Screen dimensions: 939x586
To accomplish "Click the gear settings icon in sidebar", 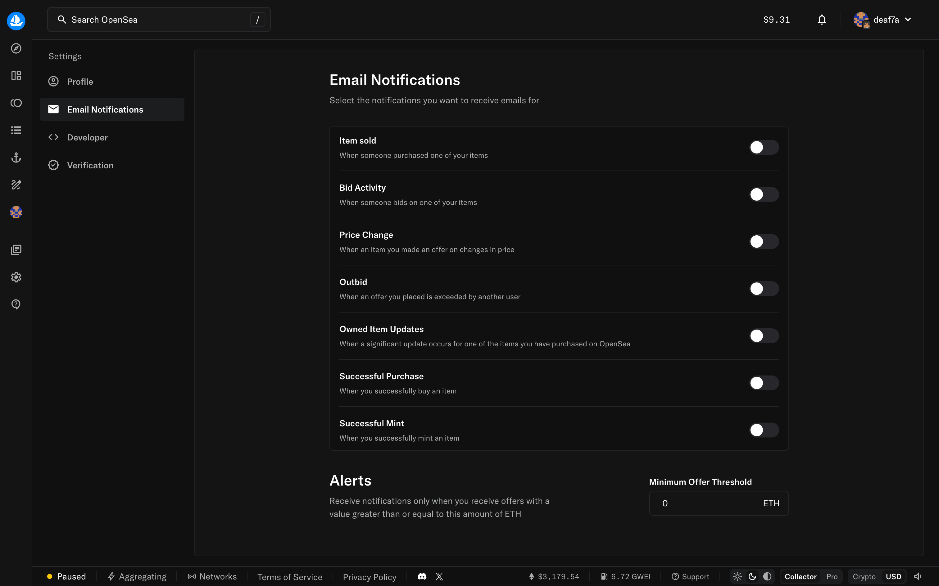I will coord(16,277).
